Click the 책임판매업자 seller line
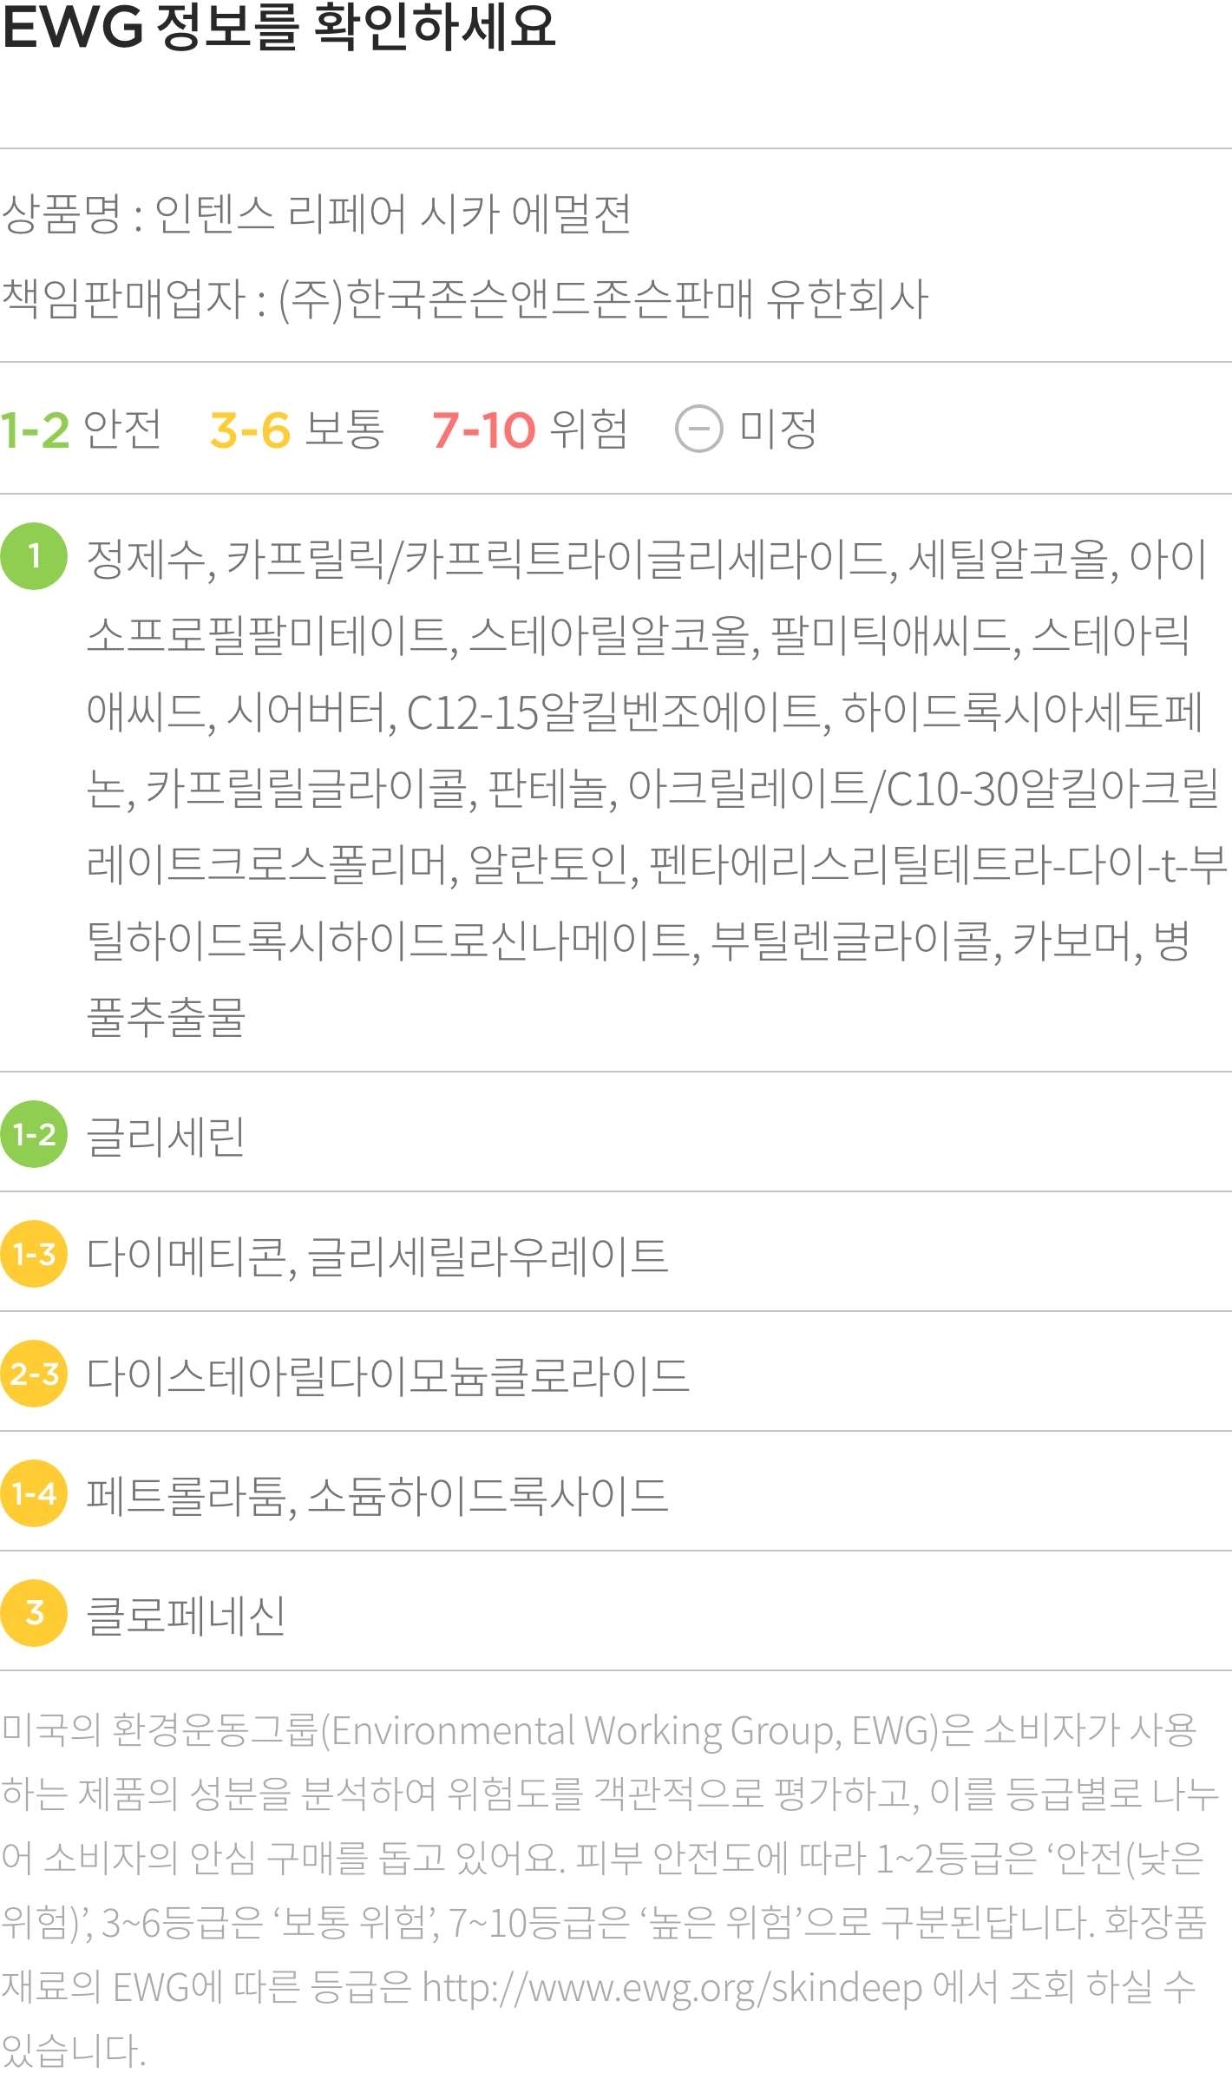 tap(465, 298)
